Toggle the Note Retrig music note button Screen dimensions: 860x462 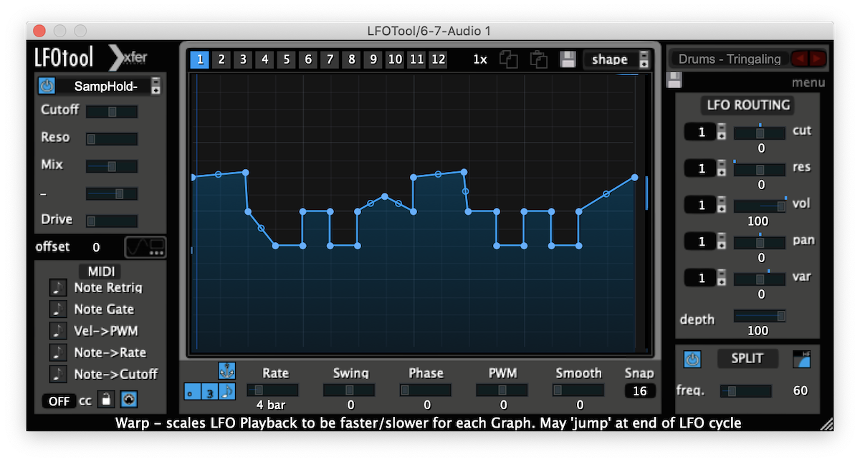click(58, 287)
